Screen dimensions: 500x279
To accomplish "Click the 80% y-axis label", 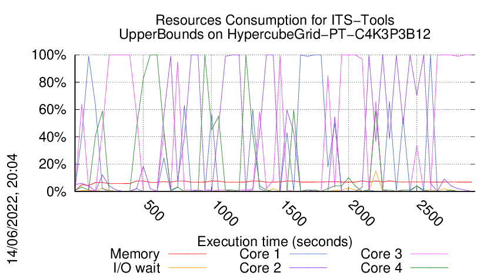I will coord(52,82).
